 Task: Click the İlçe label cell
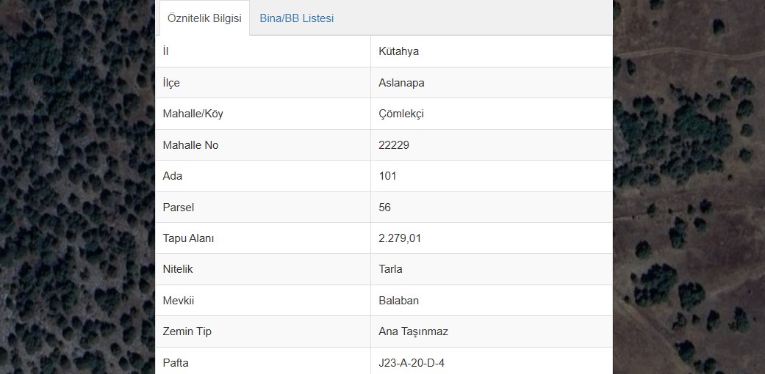[263, 83]
